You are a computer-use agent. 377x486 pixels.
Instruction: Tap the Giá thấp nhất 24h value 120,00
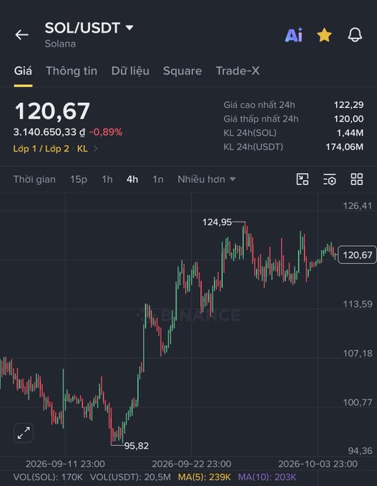pos(349,119)
